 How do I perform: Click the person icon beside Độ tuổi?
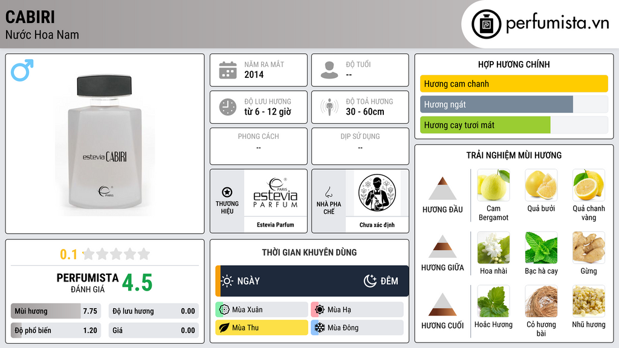coord(329,70)
